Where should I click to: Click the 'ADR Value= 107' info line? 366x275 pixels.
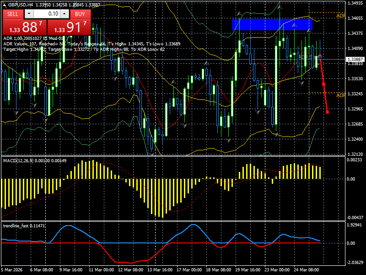(x=92, y=44)
